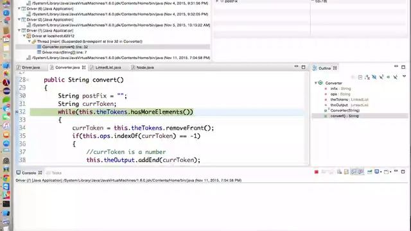This screenshot has width=411, height=231.
Task: Toggle hide static members in Outline toolbar
Action: tap(381, 77)
